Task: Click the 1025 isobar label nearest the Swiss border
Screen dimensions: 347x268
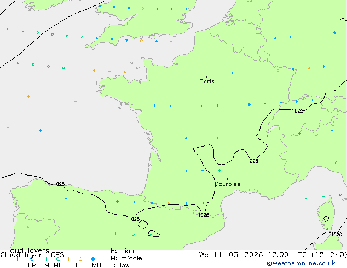Action: [x=297, y=111]
